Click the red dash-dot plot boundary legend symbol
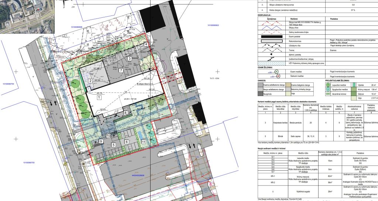The width and height of the screenshot is (378, 201). (272, 23)
